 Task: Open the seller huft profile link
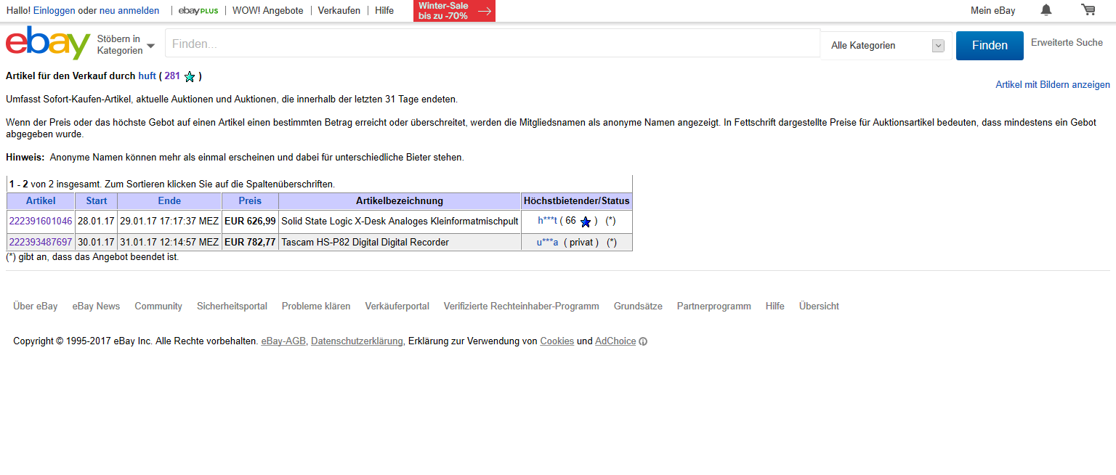[x=147, y=76]
